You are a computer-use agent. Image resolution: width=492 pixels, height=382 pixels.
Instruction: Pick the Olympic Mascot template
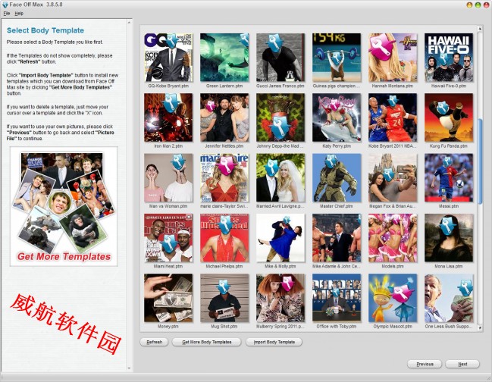pyautogui.click(x=393, y=298)
